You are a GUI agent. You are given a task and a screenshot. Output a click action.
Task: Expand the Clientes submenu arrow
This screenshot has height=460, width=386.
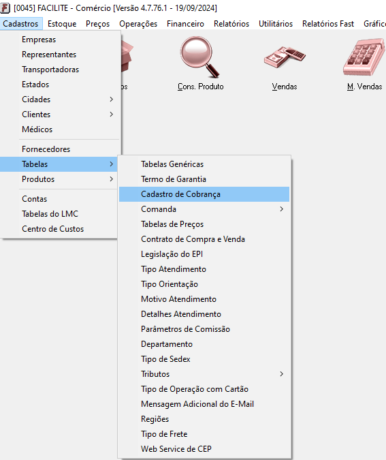click(112, 114)
